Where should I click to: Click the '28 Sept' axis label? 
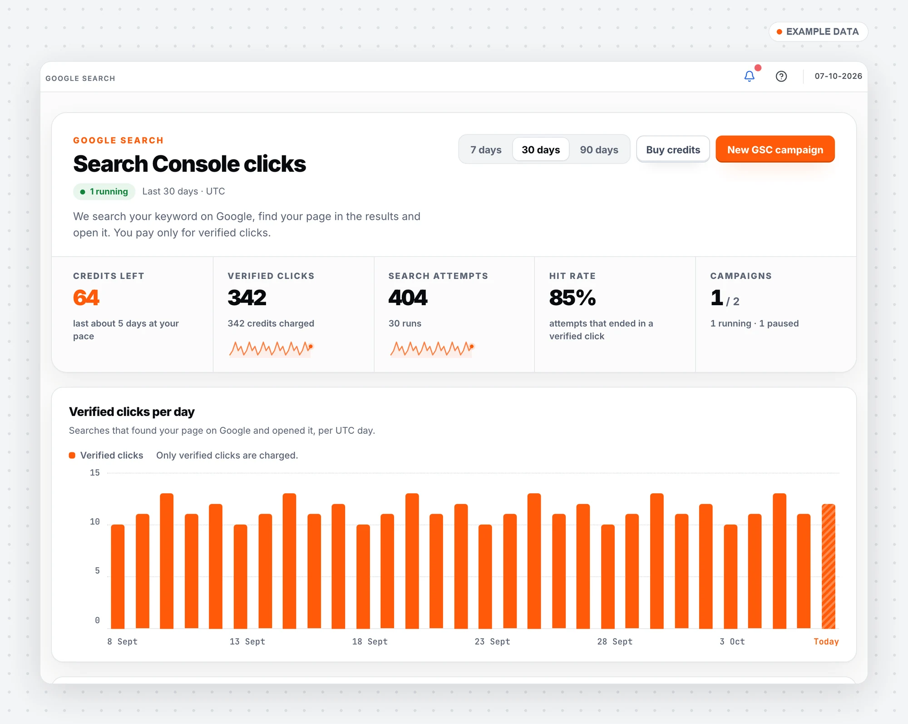click(x=615, y=641)
